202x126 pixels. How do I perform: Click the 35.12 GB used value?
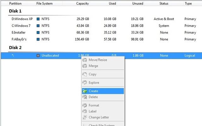tap(110, 33)
